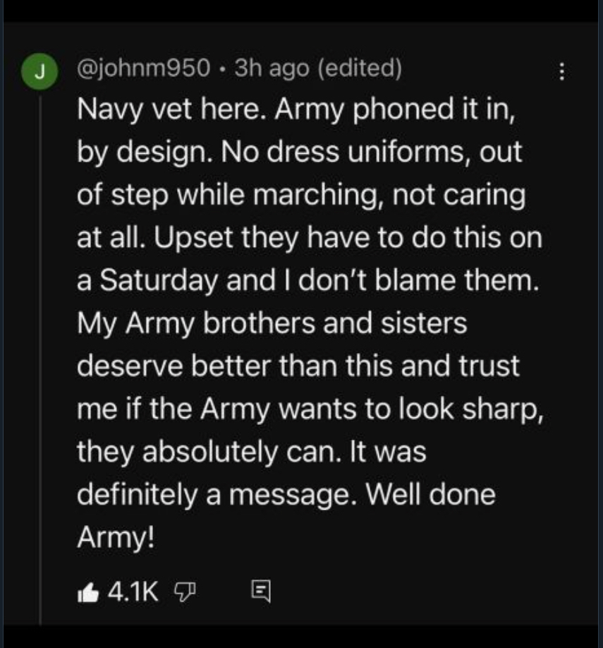Click the (edited) label
The image size is (603, 648).
coord(360,68)
